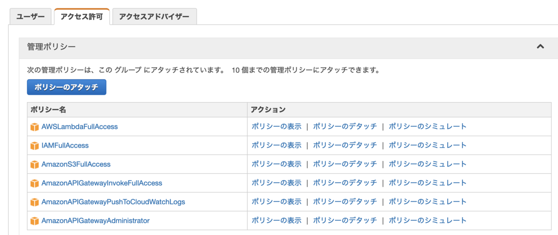Image resolution: width=558 pixels, height=235 pixels.
Task: Open the AmazonAPIGatewayAdministrator policy link
Action: 95,221
